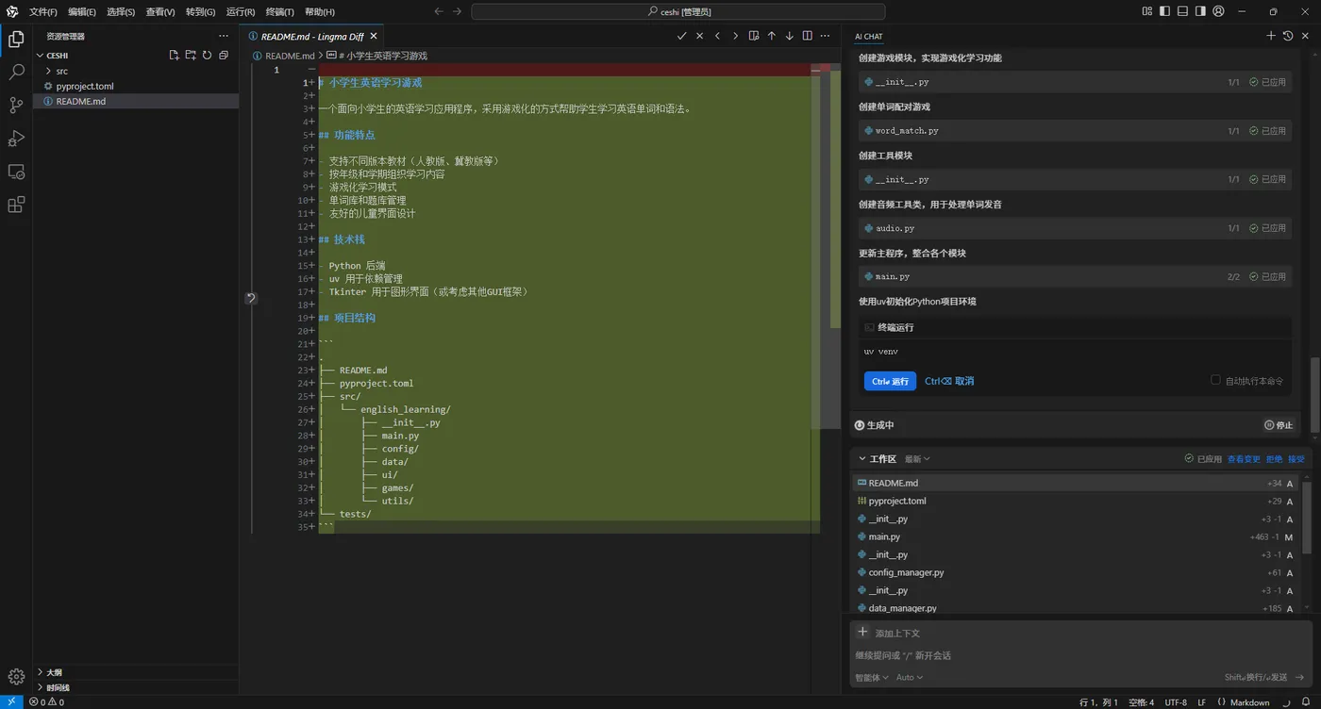
Task: Toggle secondary side bar visibility
Action: click(1200, 11)
